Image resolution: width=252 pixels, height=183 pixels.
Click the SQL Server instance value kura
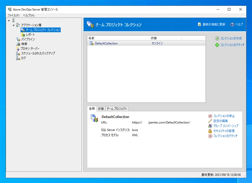135,130
